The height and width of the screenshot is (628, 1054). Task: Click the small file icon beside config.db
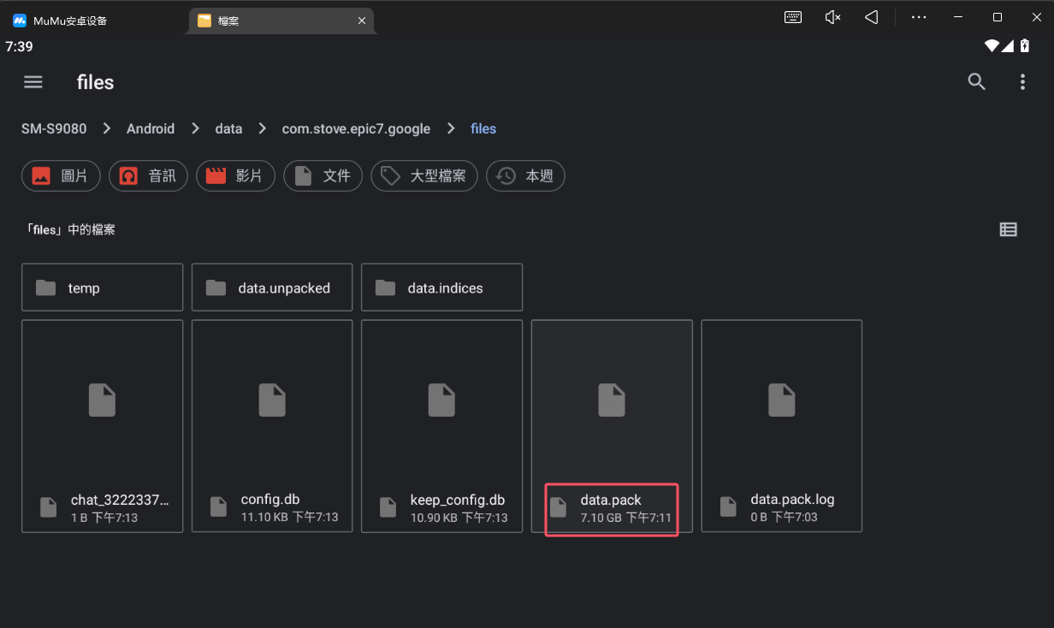click(x=218, y=507)
